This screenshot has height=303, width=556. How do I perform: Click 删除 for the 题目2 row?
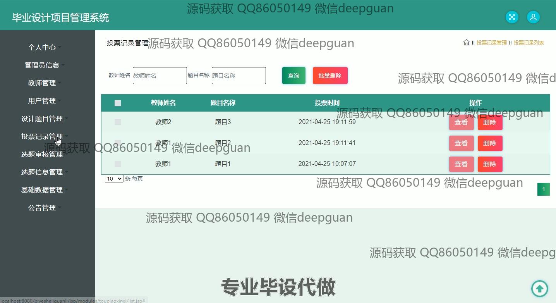click(x=490, y=143)
